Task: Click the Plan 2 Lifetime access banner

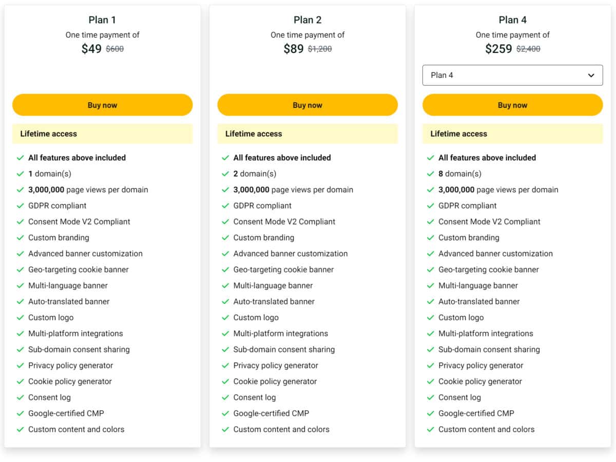Action: tap(307, 133)
